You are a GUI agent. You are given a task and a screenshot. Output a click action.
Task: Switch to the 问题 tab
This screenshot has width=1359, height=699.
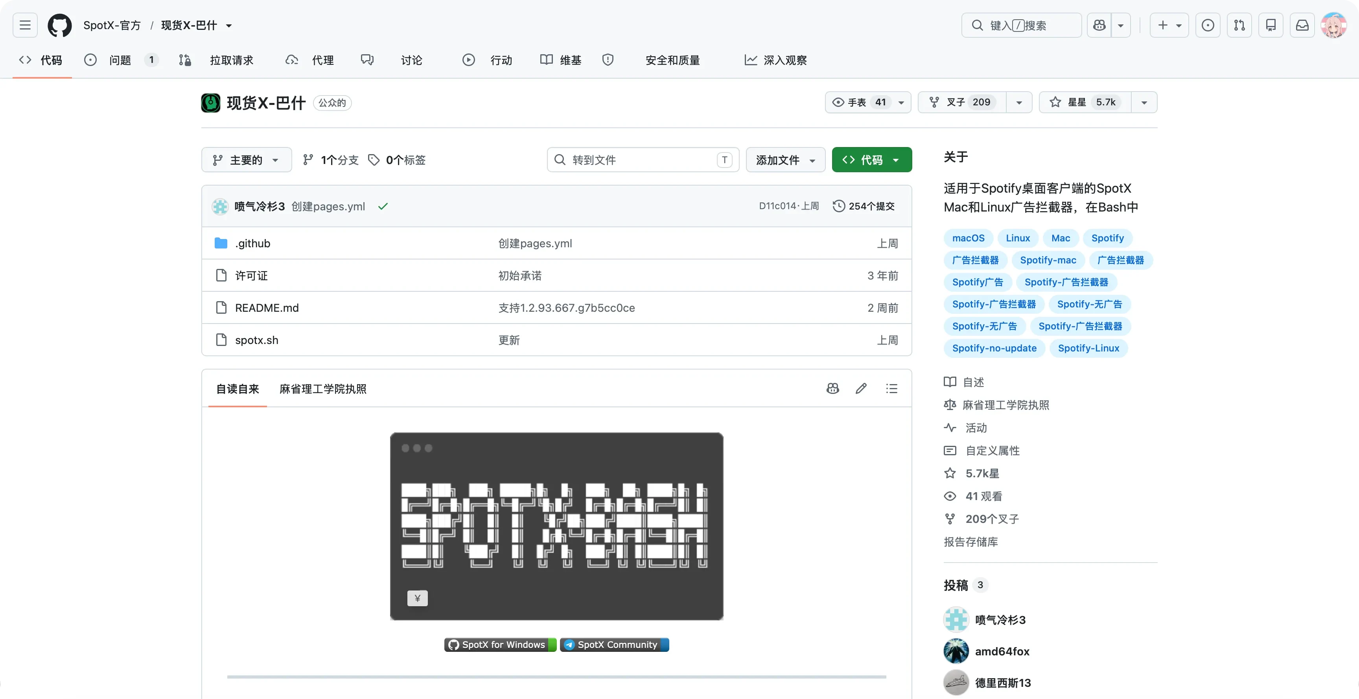coord(121,60)
